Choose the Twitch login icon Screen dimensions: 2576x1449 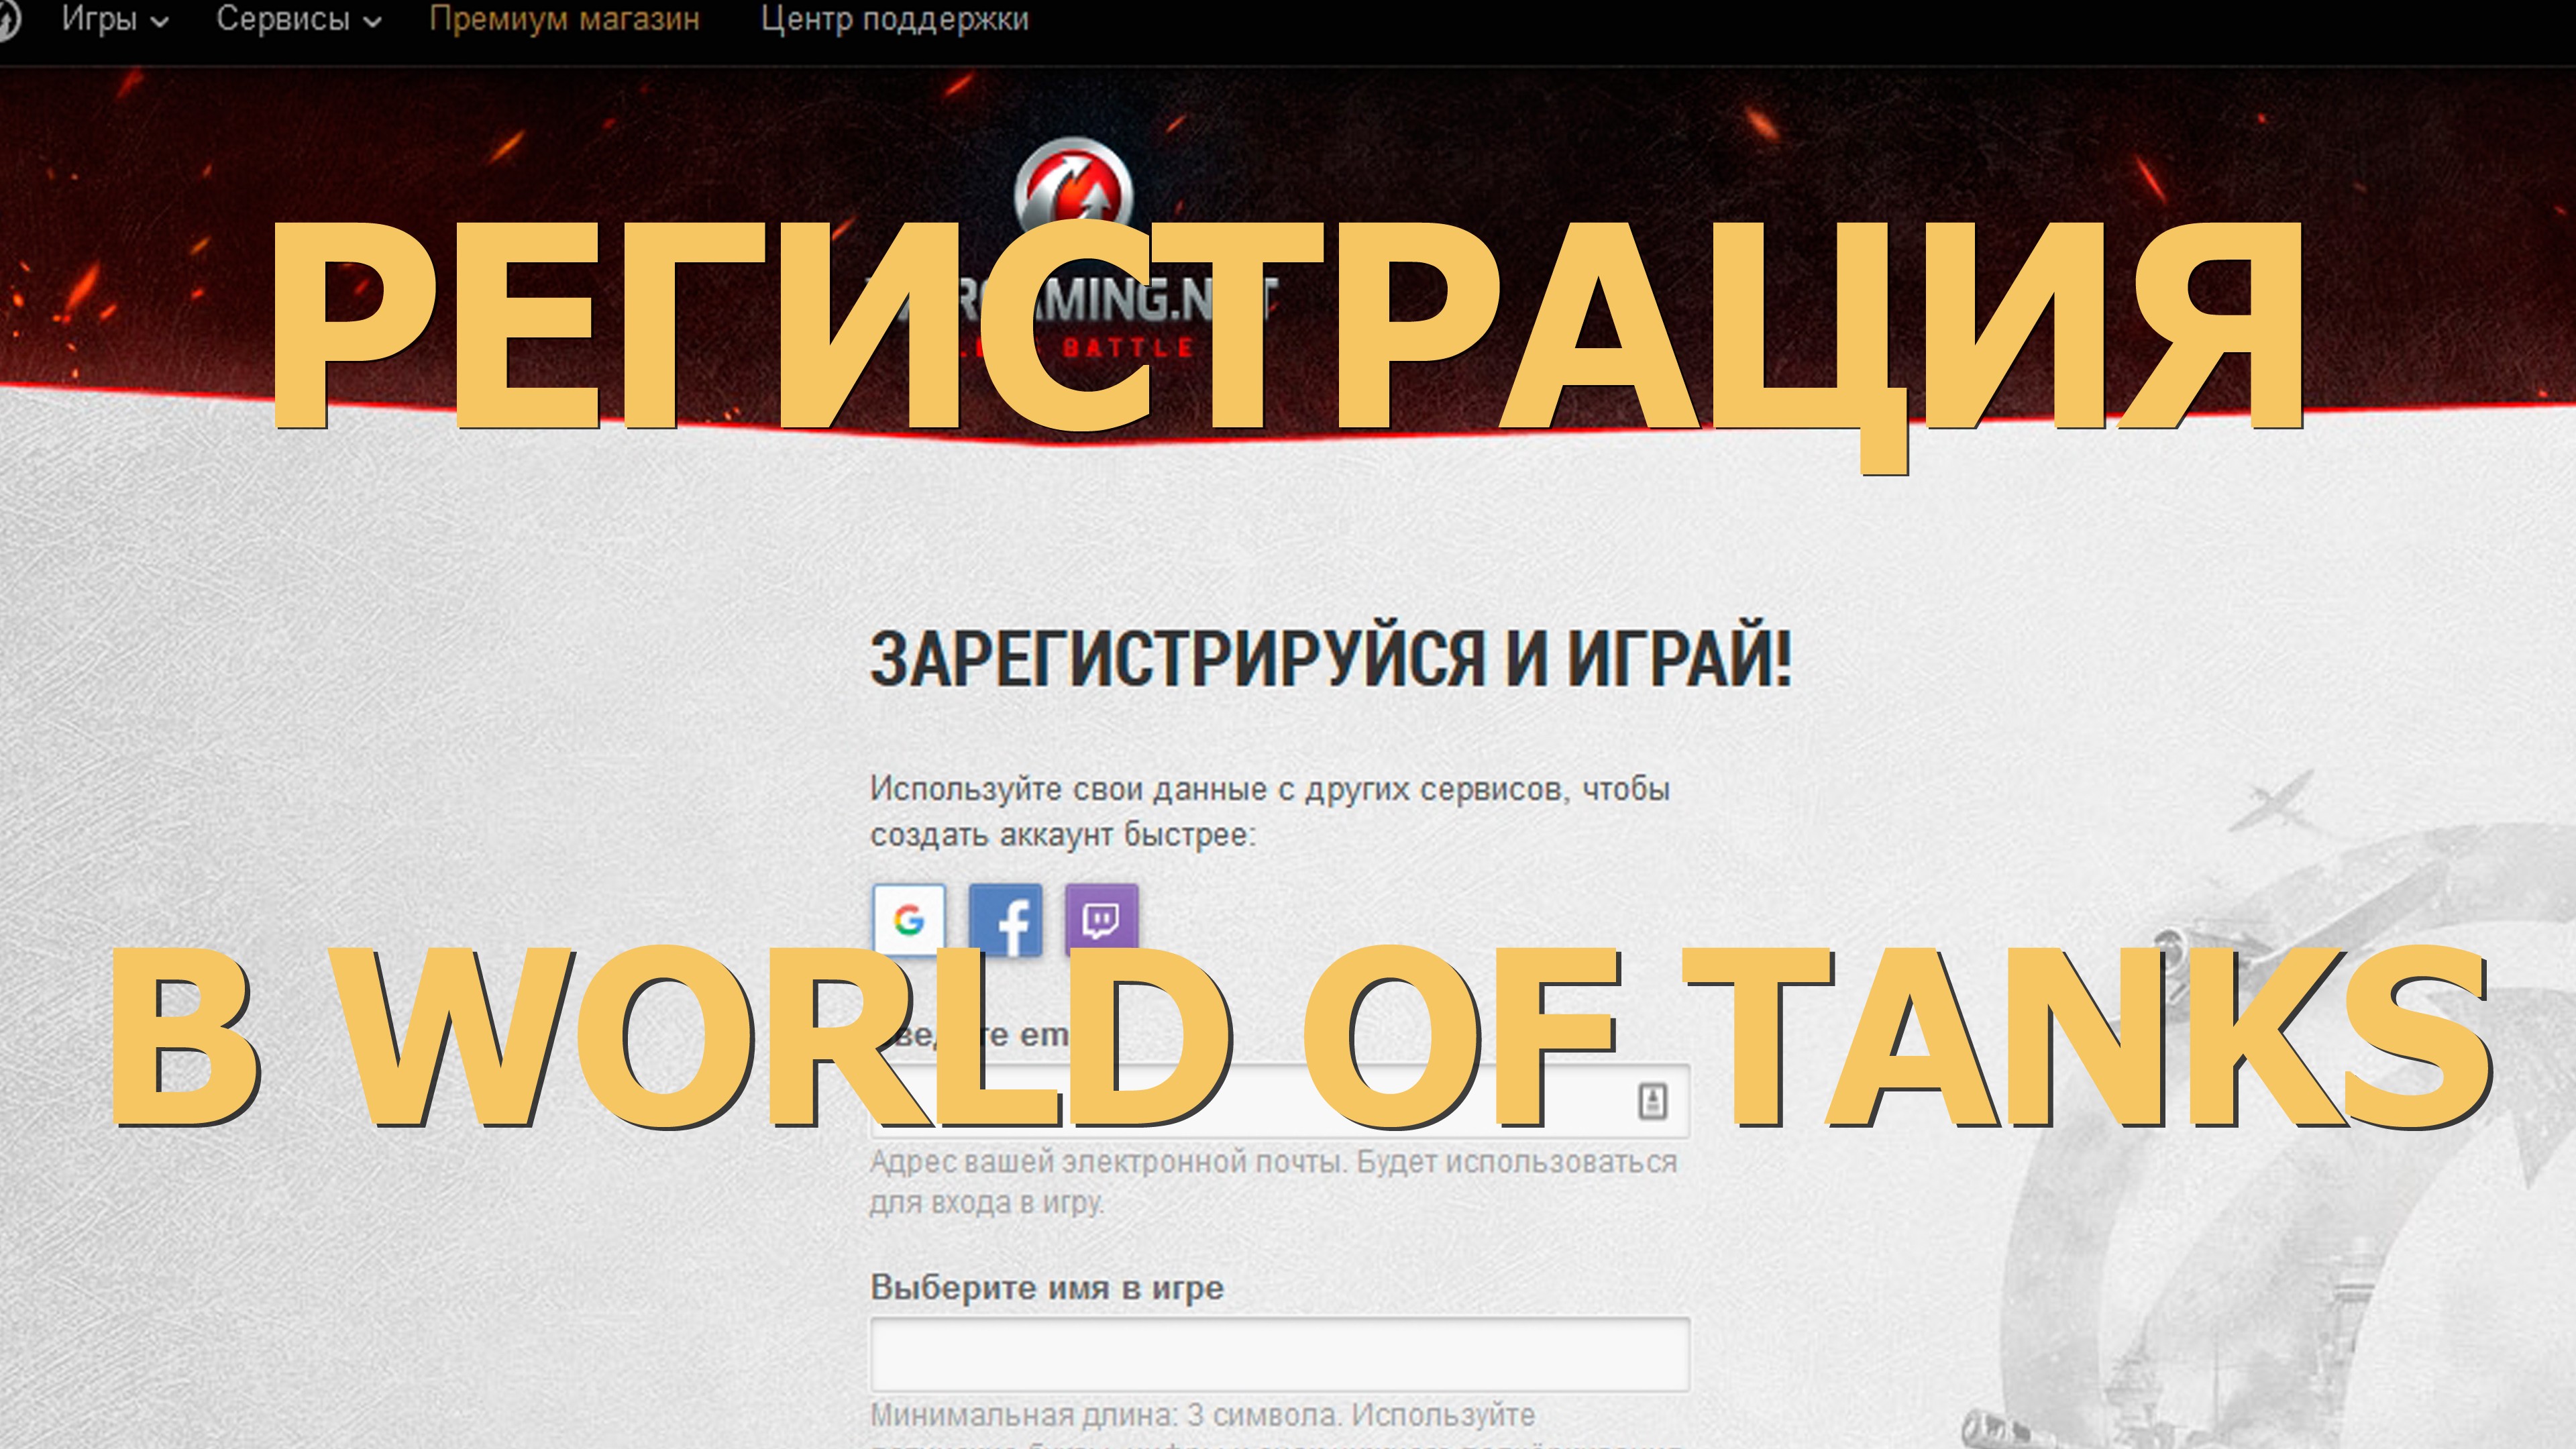(x=1101, y=917)
